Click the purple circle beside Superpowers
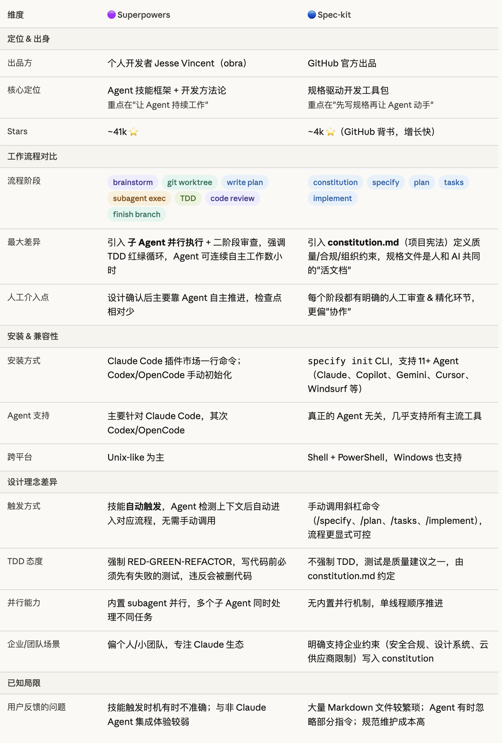The width and height of the screenshot is (502, 743). pyautogui.click(x=111, y=15)
